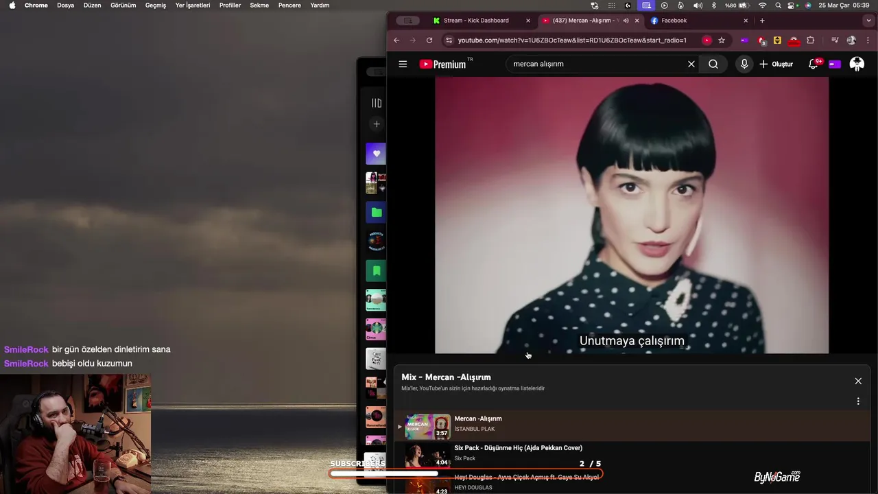Open site information icon in address bar

point(449,40)
